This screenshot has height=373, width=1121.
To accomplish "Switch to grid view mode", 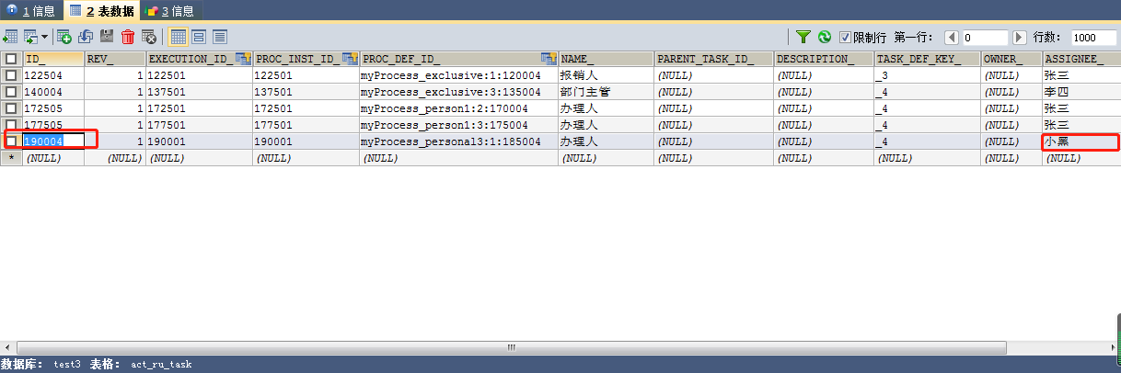I will [x=179, y=37].
